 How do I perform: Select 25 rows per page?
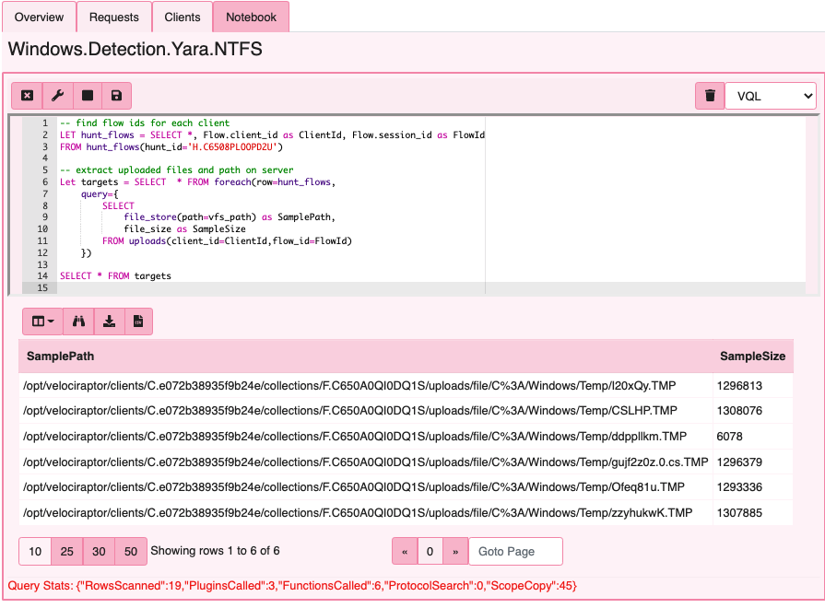66,551
